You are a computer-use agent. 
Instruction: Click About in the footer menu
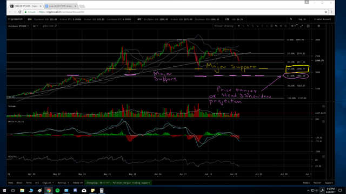pos(19,183)
